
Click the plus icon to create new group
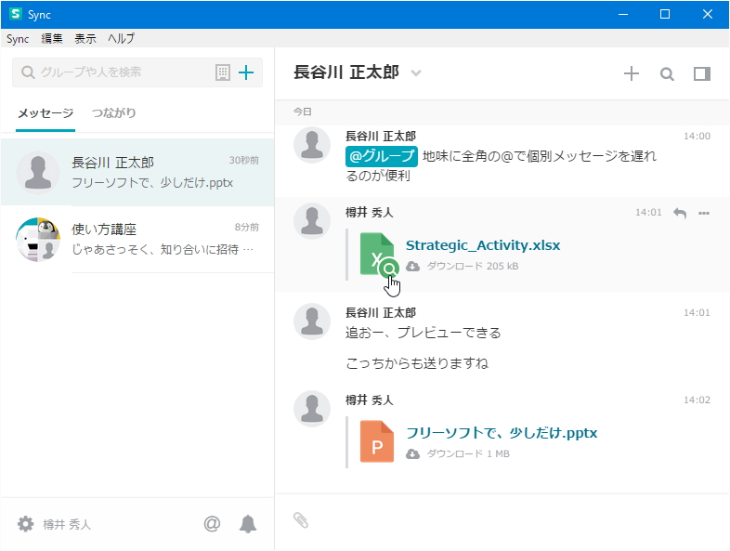click(x=246, y=72)
